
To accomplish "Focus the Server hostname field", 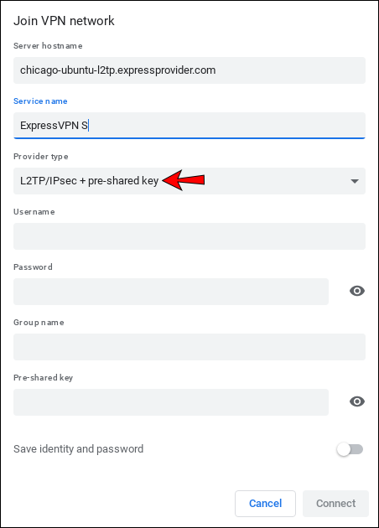I will click(x=189, y=70).
